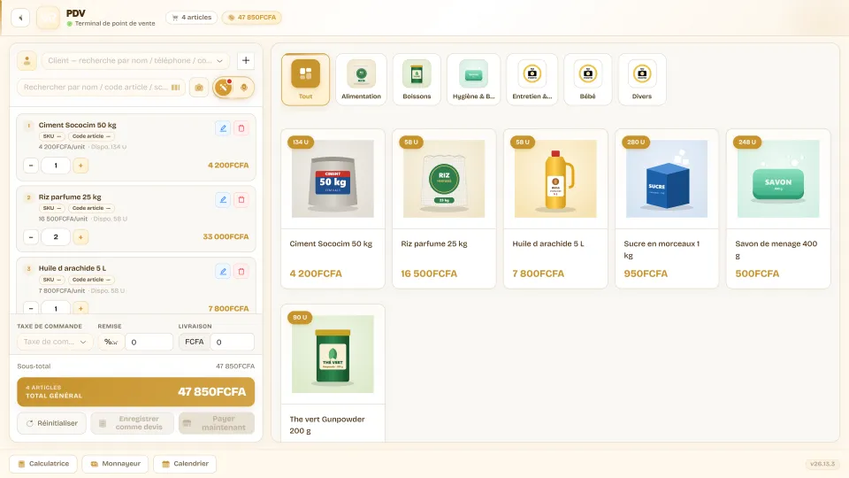Click the Sous-total label

(34, 366)
